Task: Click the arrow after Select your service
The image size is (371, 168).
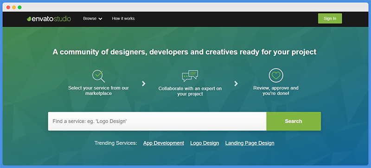Action: (x=143, y=84)
